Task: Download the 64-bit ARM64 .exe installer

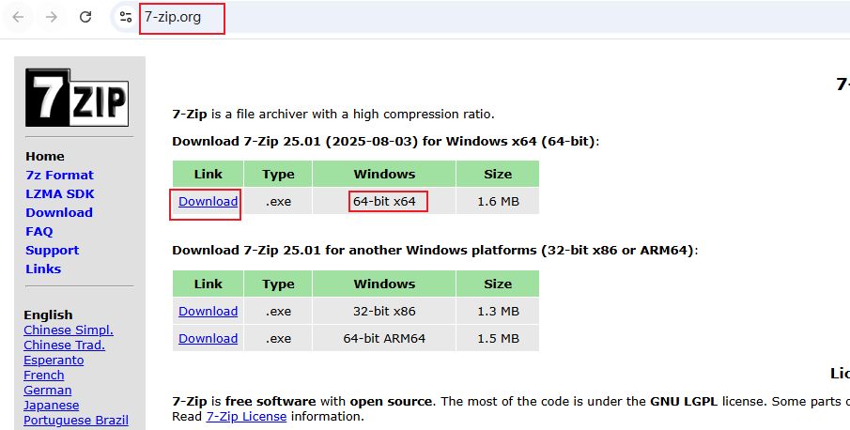Action: tap(209, 339)
